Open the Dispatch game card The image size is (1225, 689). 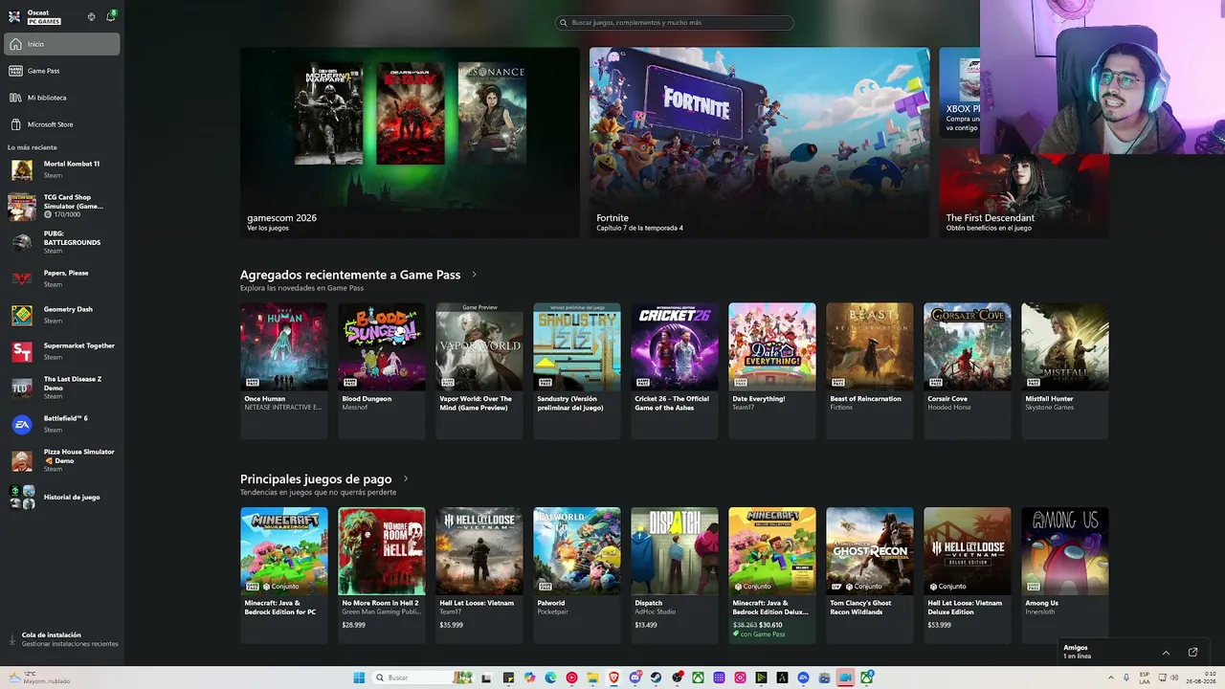pyautogui.click(x=675, y=575)
